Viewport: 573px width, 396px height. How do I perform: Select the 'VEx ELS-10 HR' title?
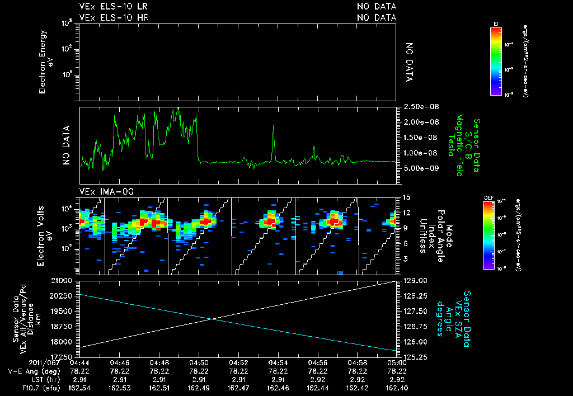click(x=114, y=17)
